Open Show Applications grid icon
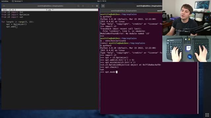Image resolution: width=211 pixels, height=118 pixels. click(207, 115)
